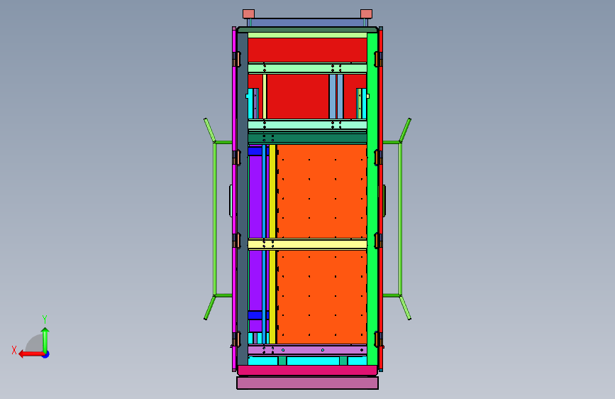Select the upper orange perforated panel
Image resolution: width=615 pixels, height=399 pixels.
click(322, 191)
